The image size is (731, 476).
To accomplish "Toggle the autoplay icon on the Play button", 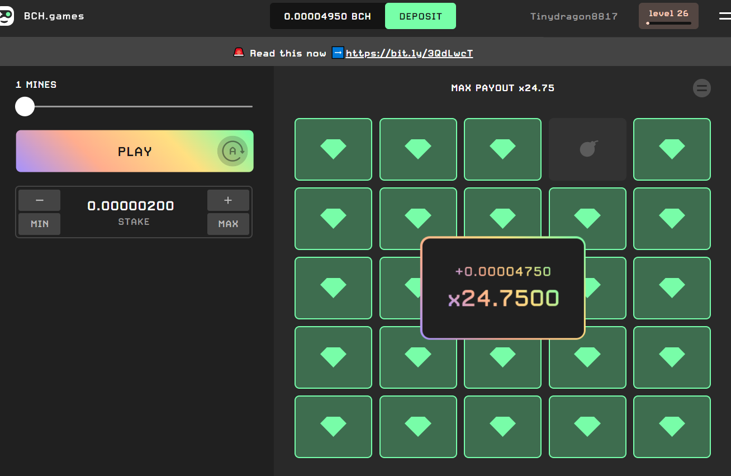I will coord(232,151).
